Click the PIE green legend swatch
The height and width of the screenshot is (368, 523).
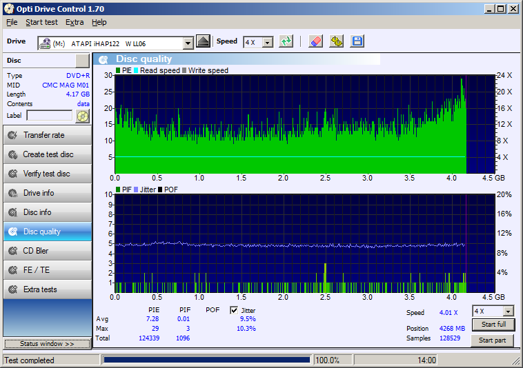[x=118, y=70]
